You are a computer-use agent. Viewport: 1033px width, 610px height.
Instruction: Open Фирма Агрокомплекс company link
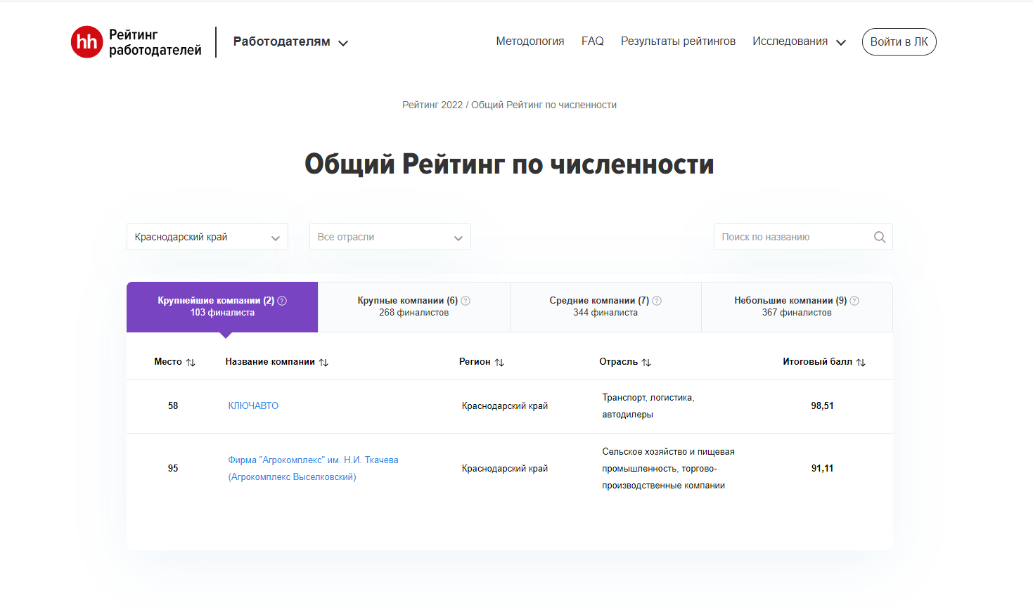(x=313, y=469)
